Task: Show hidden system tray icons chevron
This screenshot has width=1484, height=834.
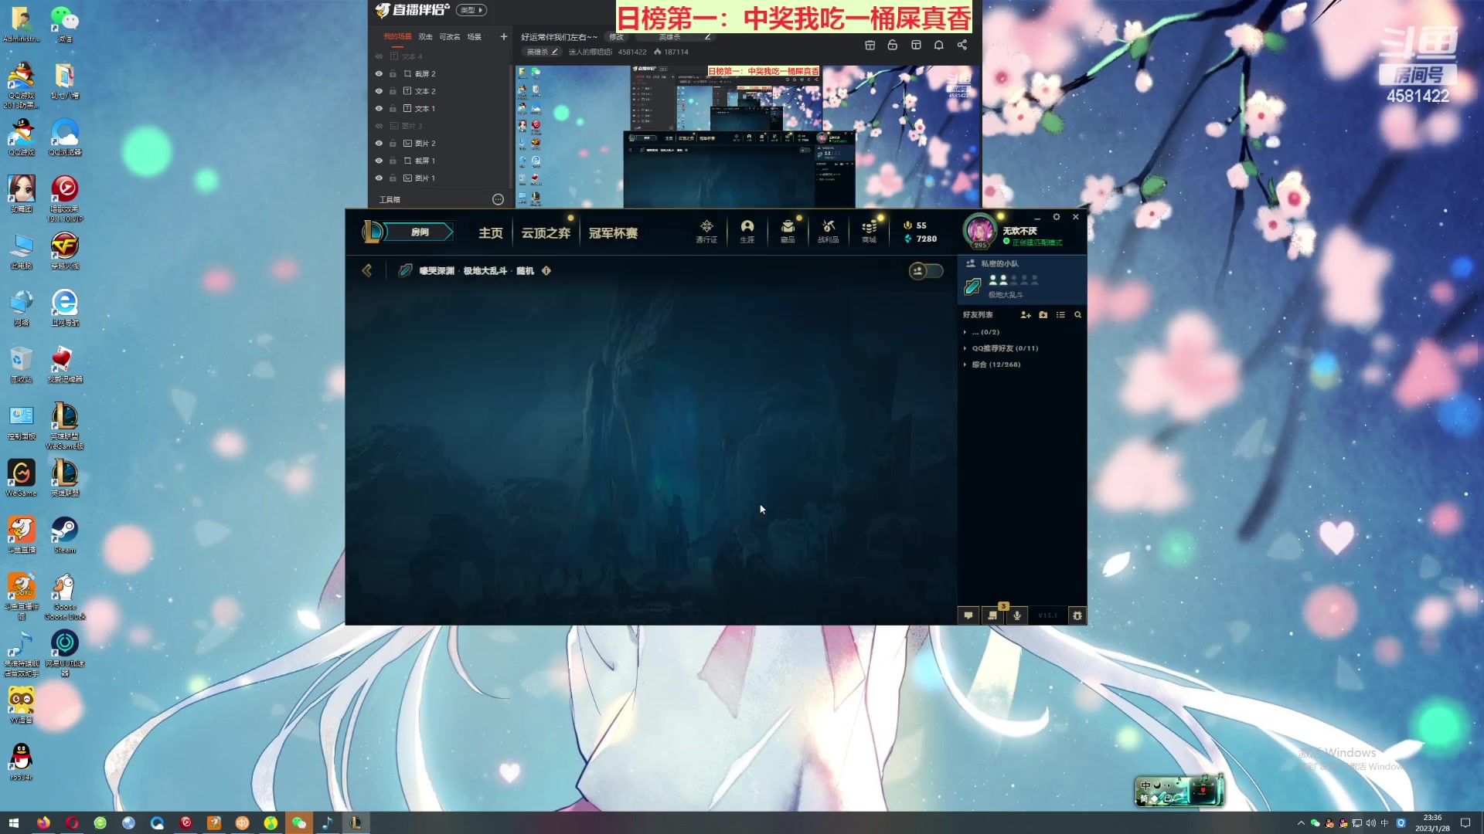Action: click(1301, 823)
